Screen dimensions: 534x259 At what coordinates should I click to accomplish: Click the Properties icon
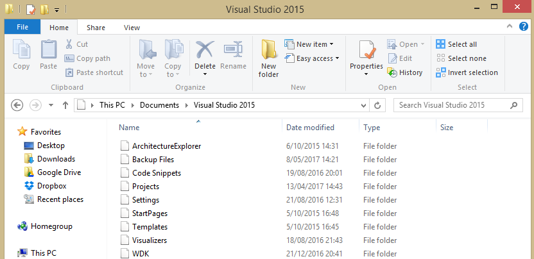(x=366, y=50)
